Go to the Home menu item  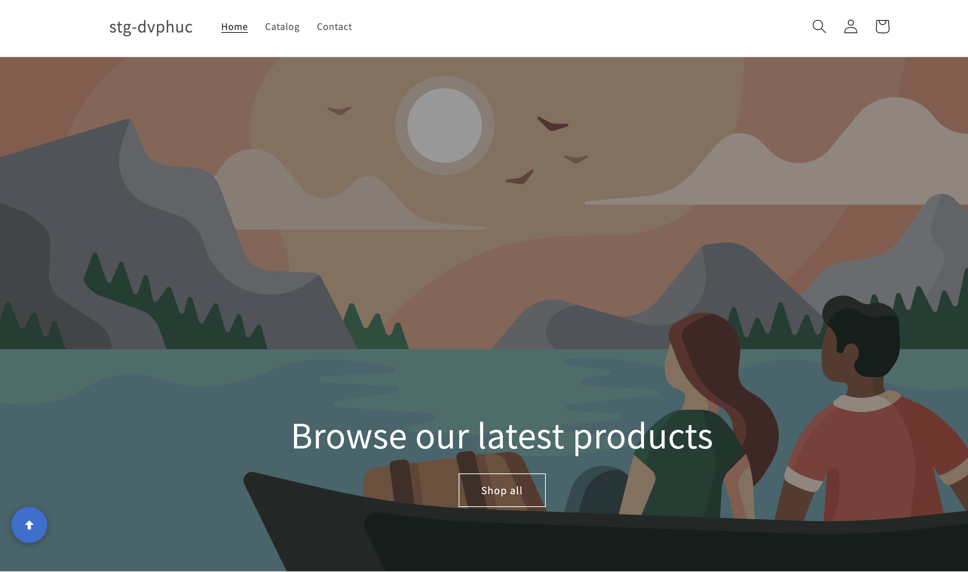(x=234, y=26)
